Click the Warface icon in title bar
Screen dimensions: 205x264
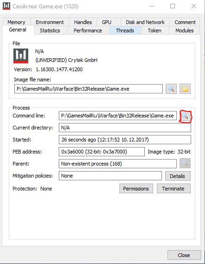(6, 6)
